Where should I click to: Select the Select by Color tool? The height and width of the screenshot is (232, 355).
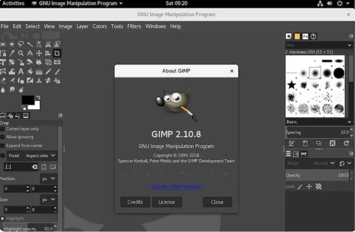tap(39, 44)
